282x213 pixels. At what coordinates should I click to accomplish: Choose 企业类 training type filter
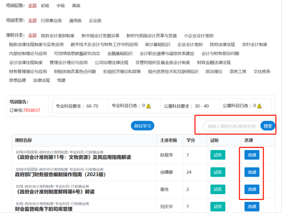coord(95,21)
